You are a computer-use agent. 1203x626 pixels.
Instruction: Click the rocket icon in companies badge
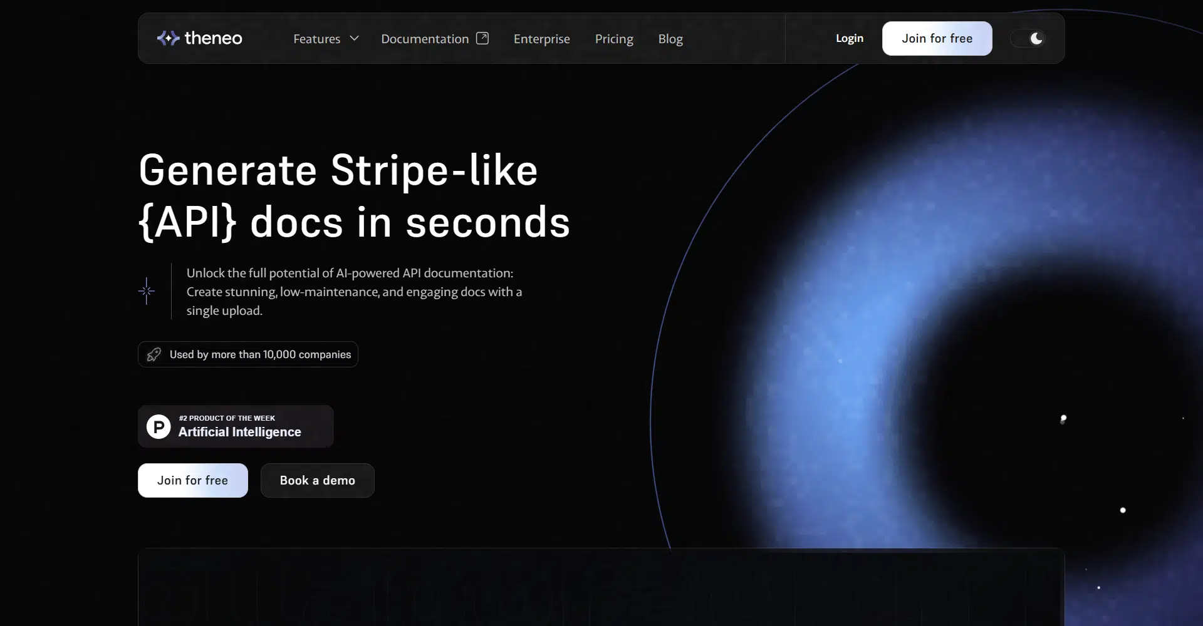154,354
